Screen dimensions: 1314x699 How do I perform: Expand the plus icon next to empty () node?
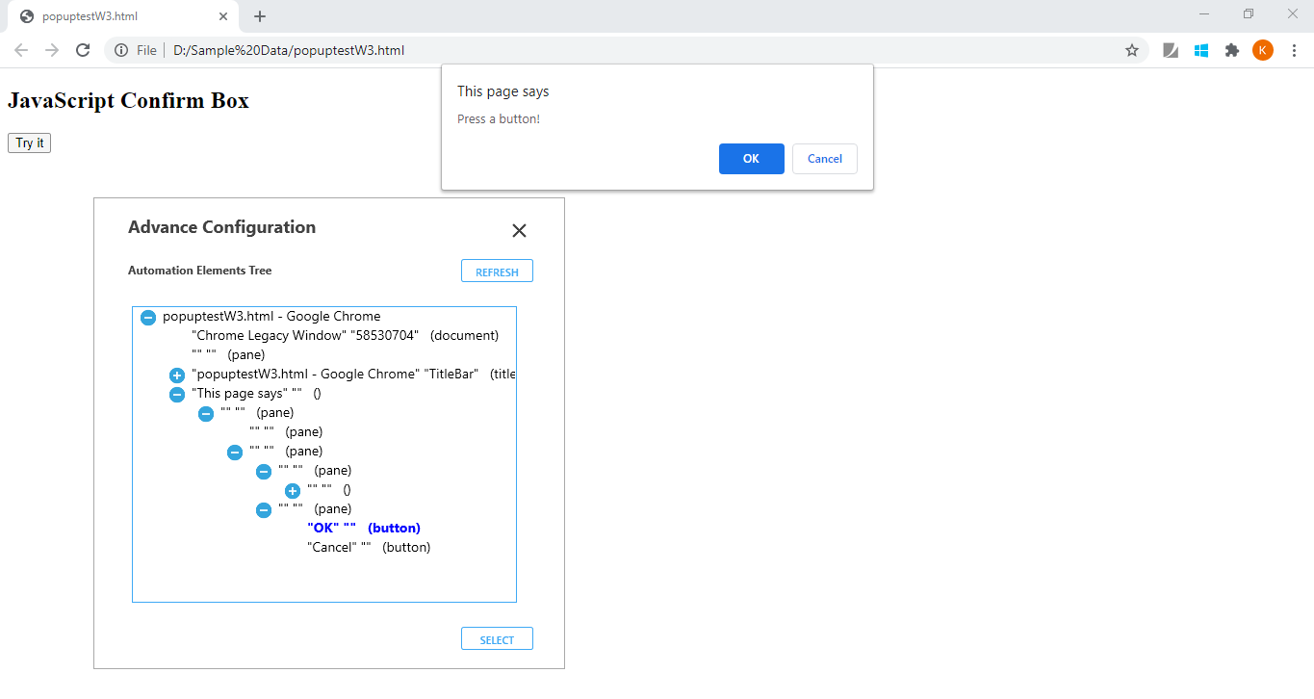click(x=293, y=490)
